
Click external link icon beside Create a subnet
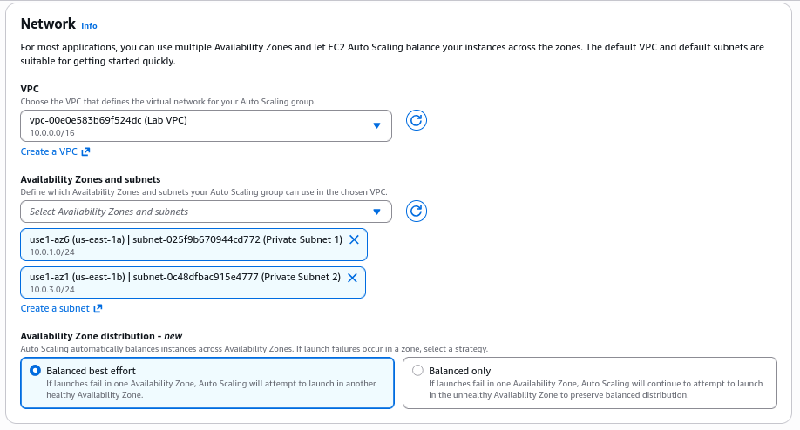(98, 308)
